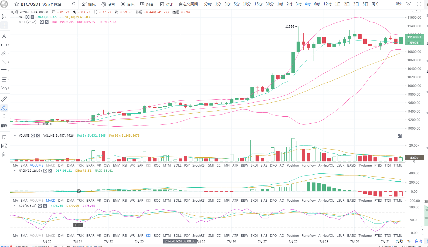Screen dimensions: 428x247
Task: Select the 1时 interval
Action: tap(280, 4)
